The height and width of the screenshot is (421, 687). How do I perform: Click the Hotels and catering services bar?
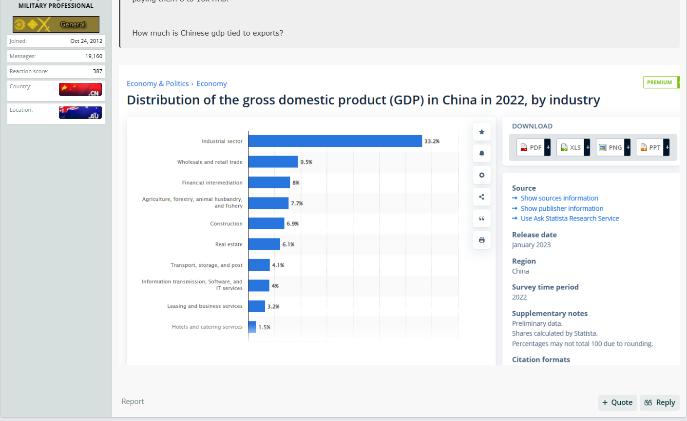click(x=252, y=327)
